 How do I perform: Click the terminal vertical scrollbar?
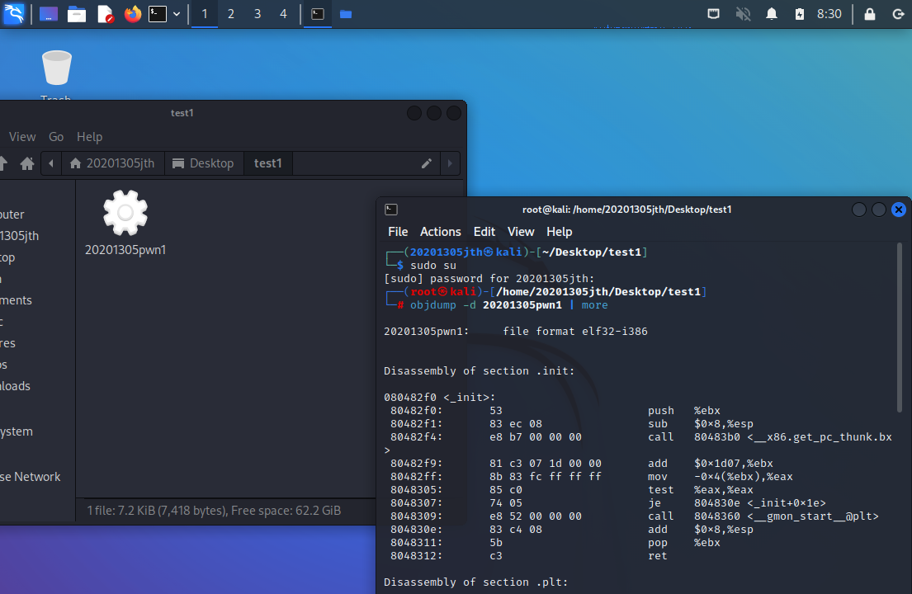coord(900,328)
